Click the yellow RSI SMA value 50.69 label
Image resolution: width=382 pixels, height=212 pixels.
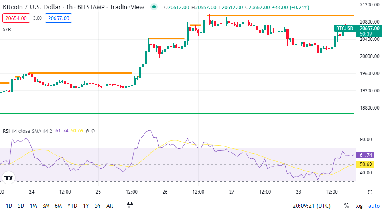point(366,164)
